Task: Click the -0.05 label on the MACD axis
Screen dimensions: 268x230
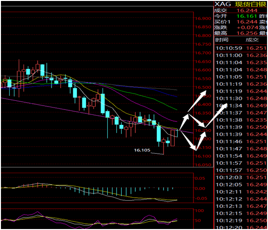Action: pyautogui.click(x=201, y=199)
